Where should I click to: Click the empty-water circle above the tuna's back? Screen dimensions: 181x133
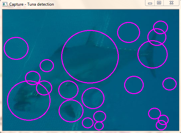128,32
